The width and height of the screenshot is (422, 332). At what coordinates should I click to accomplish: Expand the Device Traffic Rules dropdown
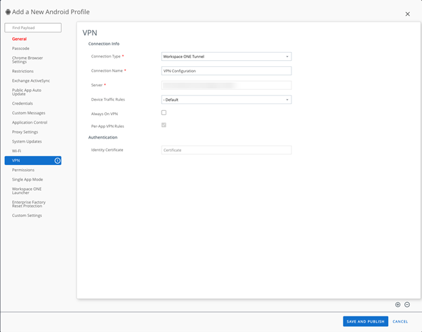point(226,99)
